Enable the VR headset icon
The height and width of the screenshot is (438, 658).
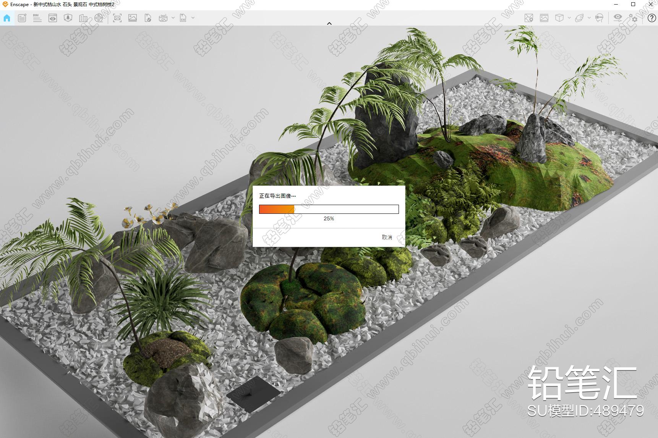pos(599,18)
